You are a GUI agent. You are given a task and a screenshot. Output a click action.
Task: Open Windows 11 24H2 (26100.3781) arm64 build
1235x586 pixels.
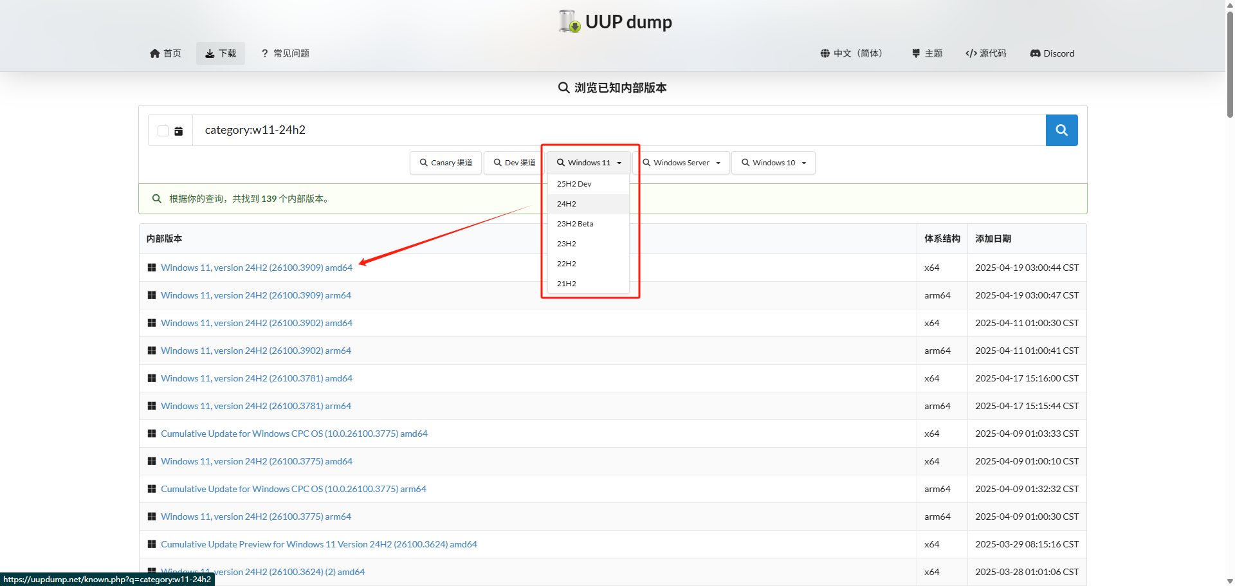coord(256,406)
